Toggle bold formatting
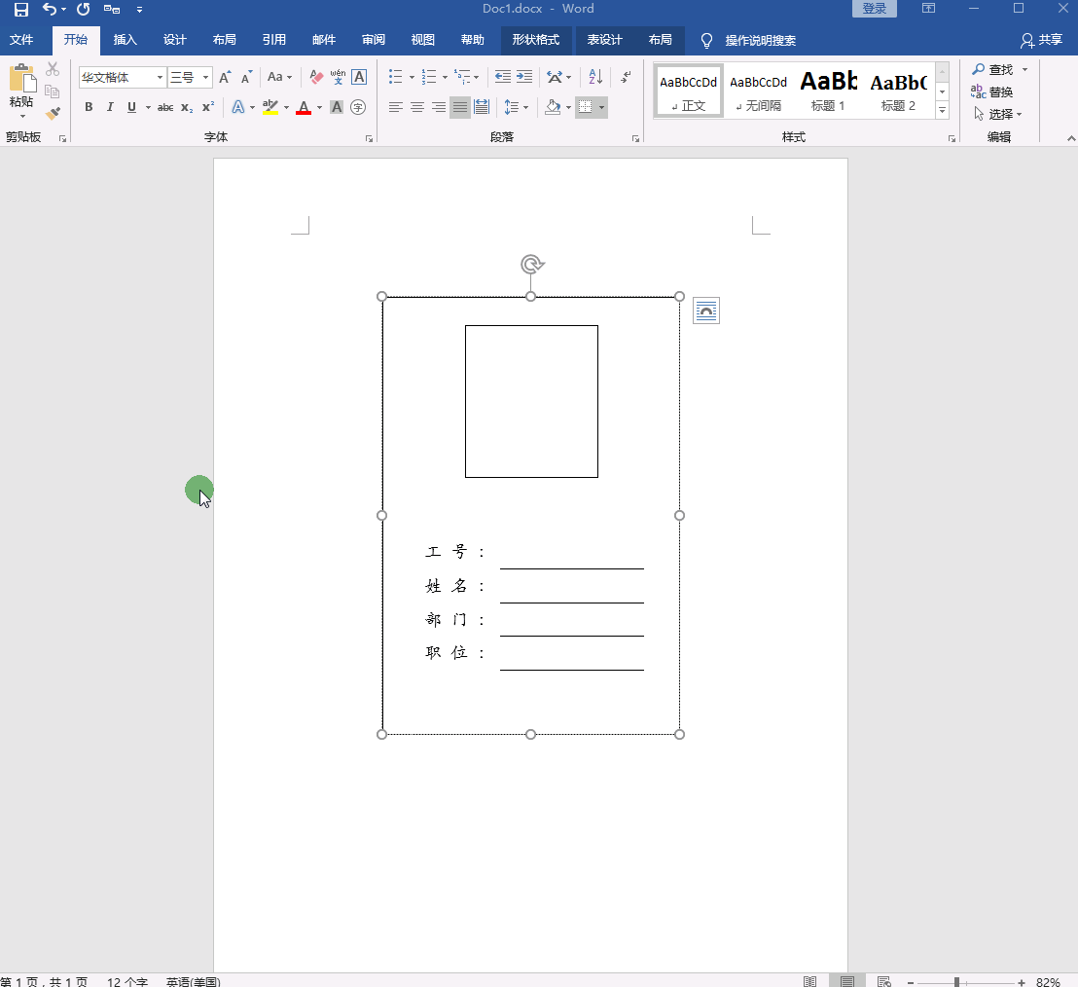1078x987 pixels. click(x=89, y=107)
